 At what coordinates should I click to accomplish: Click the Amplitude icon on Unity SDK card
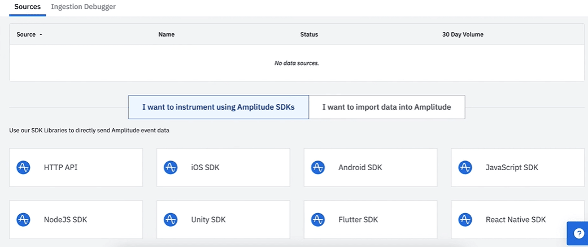(x=171, y=220)
